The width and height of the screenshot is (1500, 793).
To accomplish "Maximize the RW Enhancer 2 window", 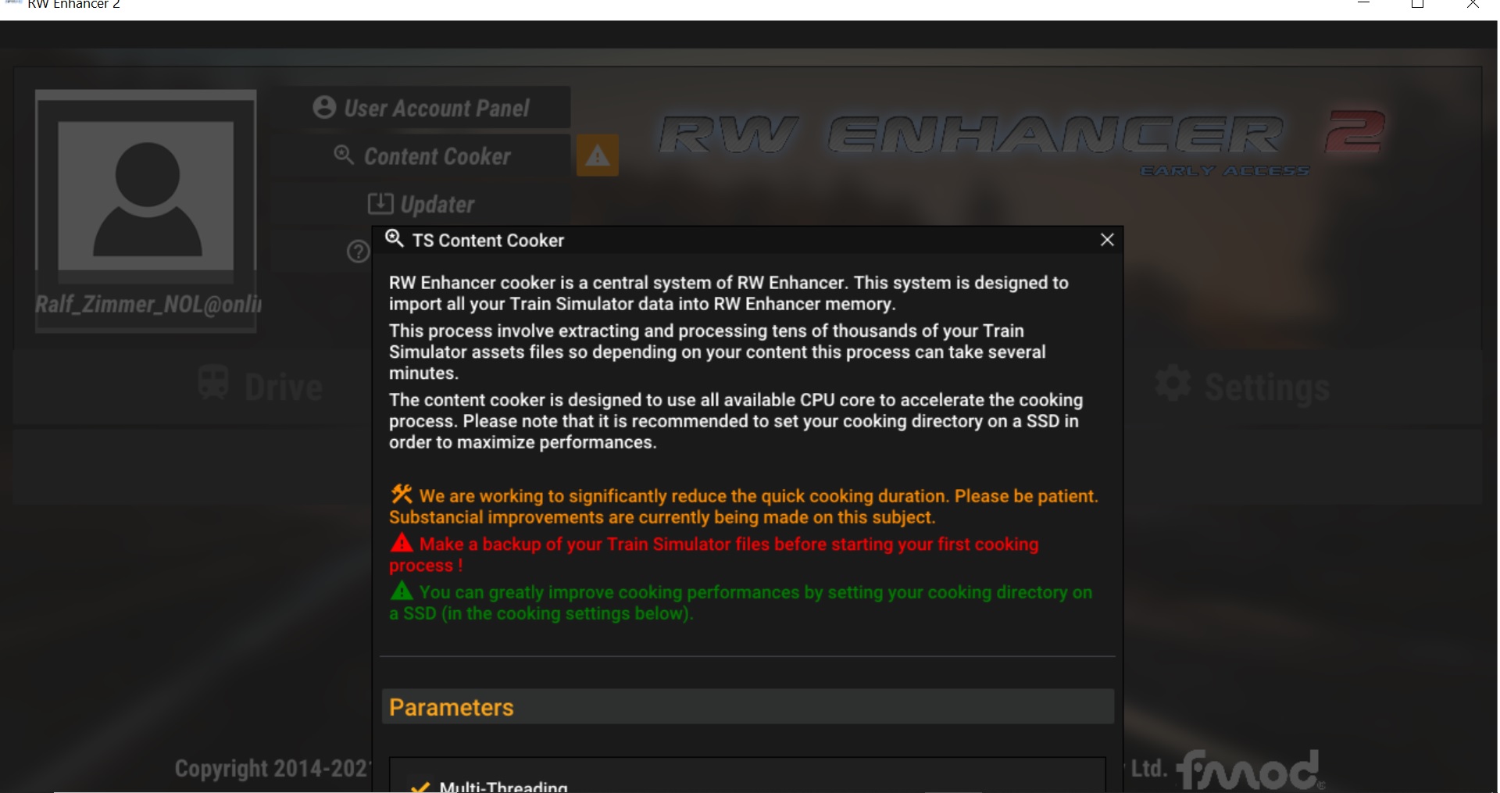I will click(x=1418, y=4).
